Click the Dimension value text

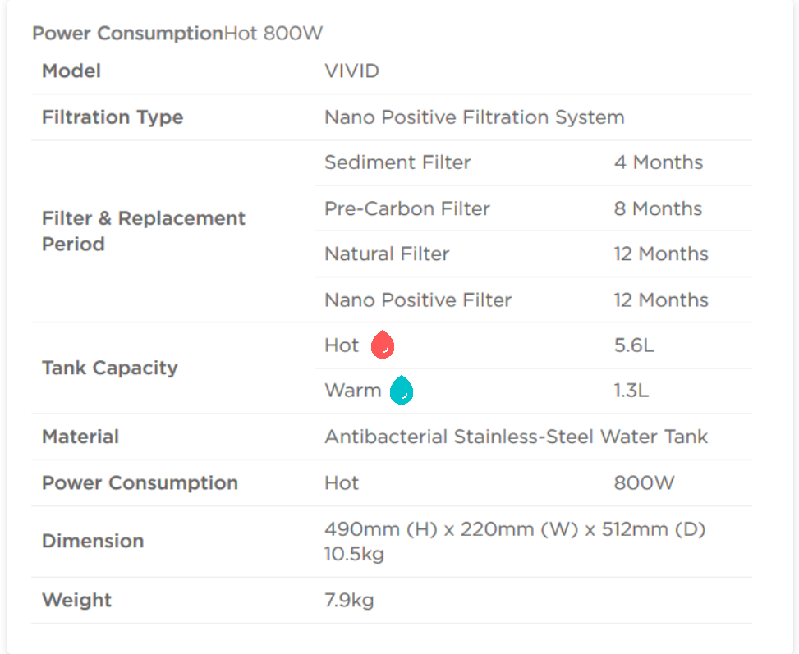tap(515, 542)
